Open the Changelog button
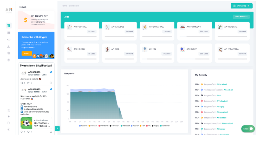Image resolution: width=260 pixels, height=141 pixels. click(x=242, y=6)
